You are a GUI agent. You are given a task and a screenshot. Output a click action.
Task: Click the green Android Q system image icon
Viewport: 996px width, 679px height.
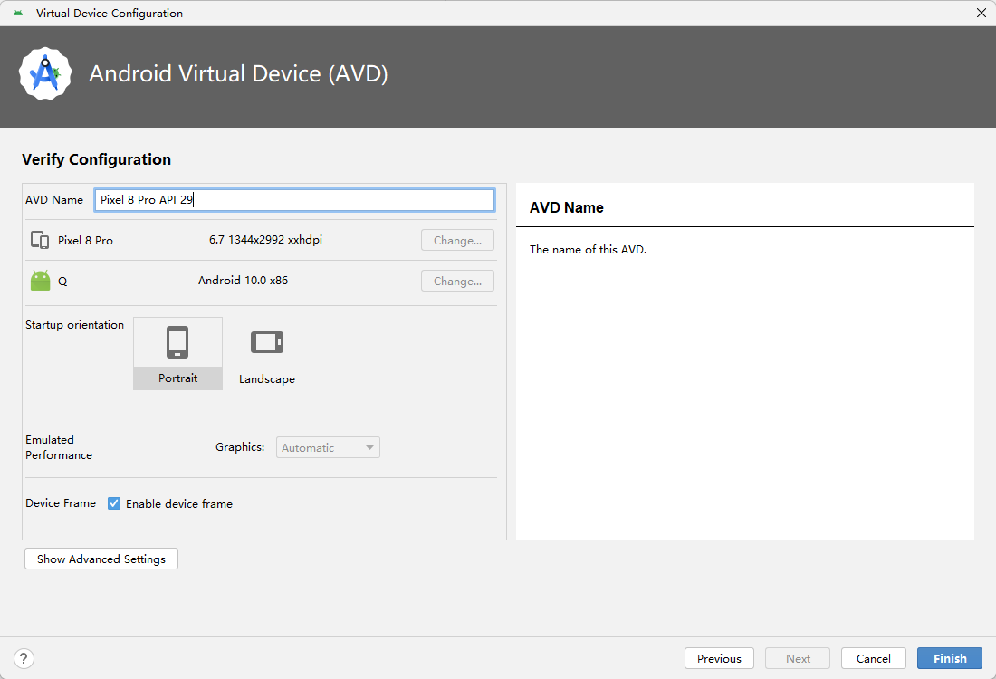point(40,280)
